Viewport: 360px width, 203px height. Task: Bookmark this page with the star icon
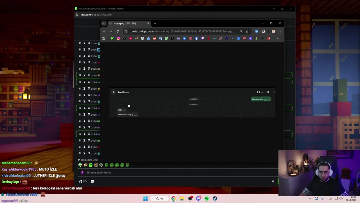pyautogui.click(x=247, y=31)
